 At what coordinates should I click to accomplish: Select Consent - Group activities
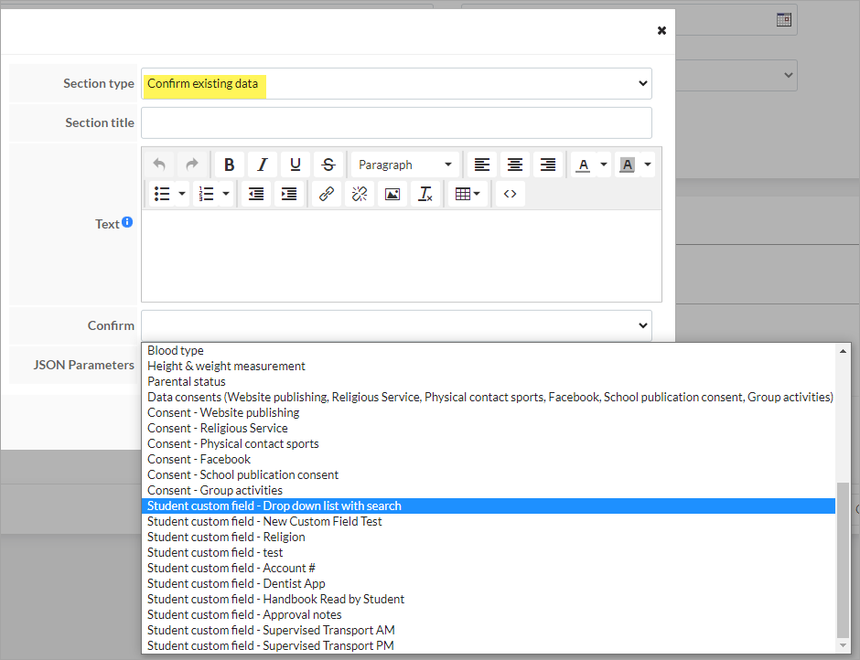pyautogui.click(x=489, y=490)
